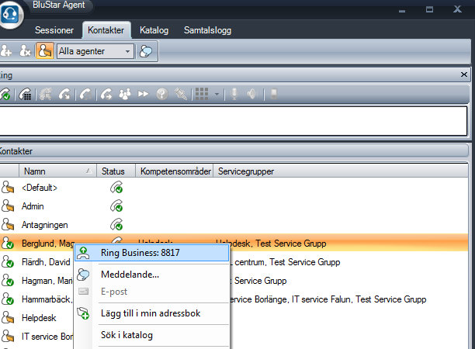Viewport: 475px width, 349px height.
Task: Close the Ring panel
Action: pos(464,74)
